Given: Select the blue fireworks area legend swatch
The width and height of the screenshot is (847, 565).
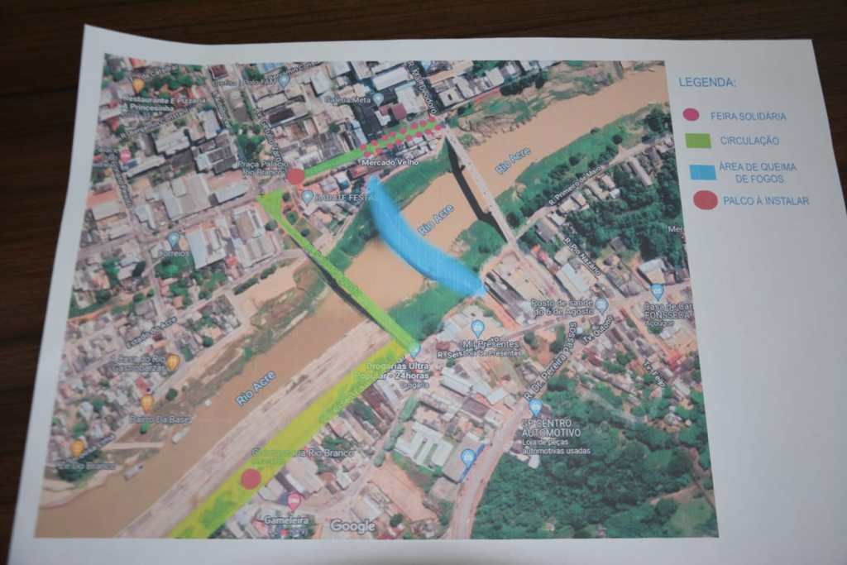Looking at the screenshot, I should click(702, 172).
